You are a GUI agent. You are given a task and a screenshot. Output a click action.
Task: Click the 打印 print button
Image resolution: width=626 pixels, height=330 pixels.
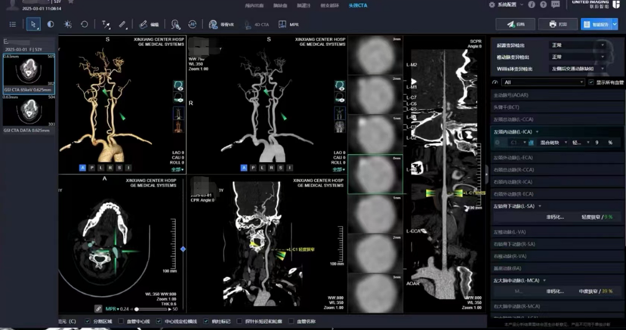[x=558, y=24]
